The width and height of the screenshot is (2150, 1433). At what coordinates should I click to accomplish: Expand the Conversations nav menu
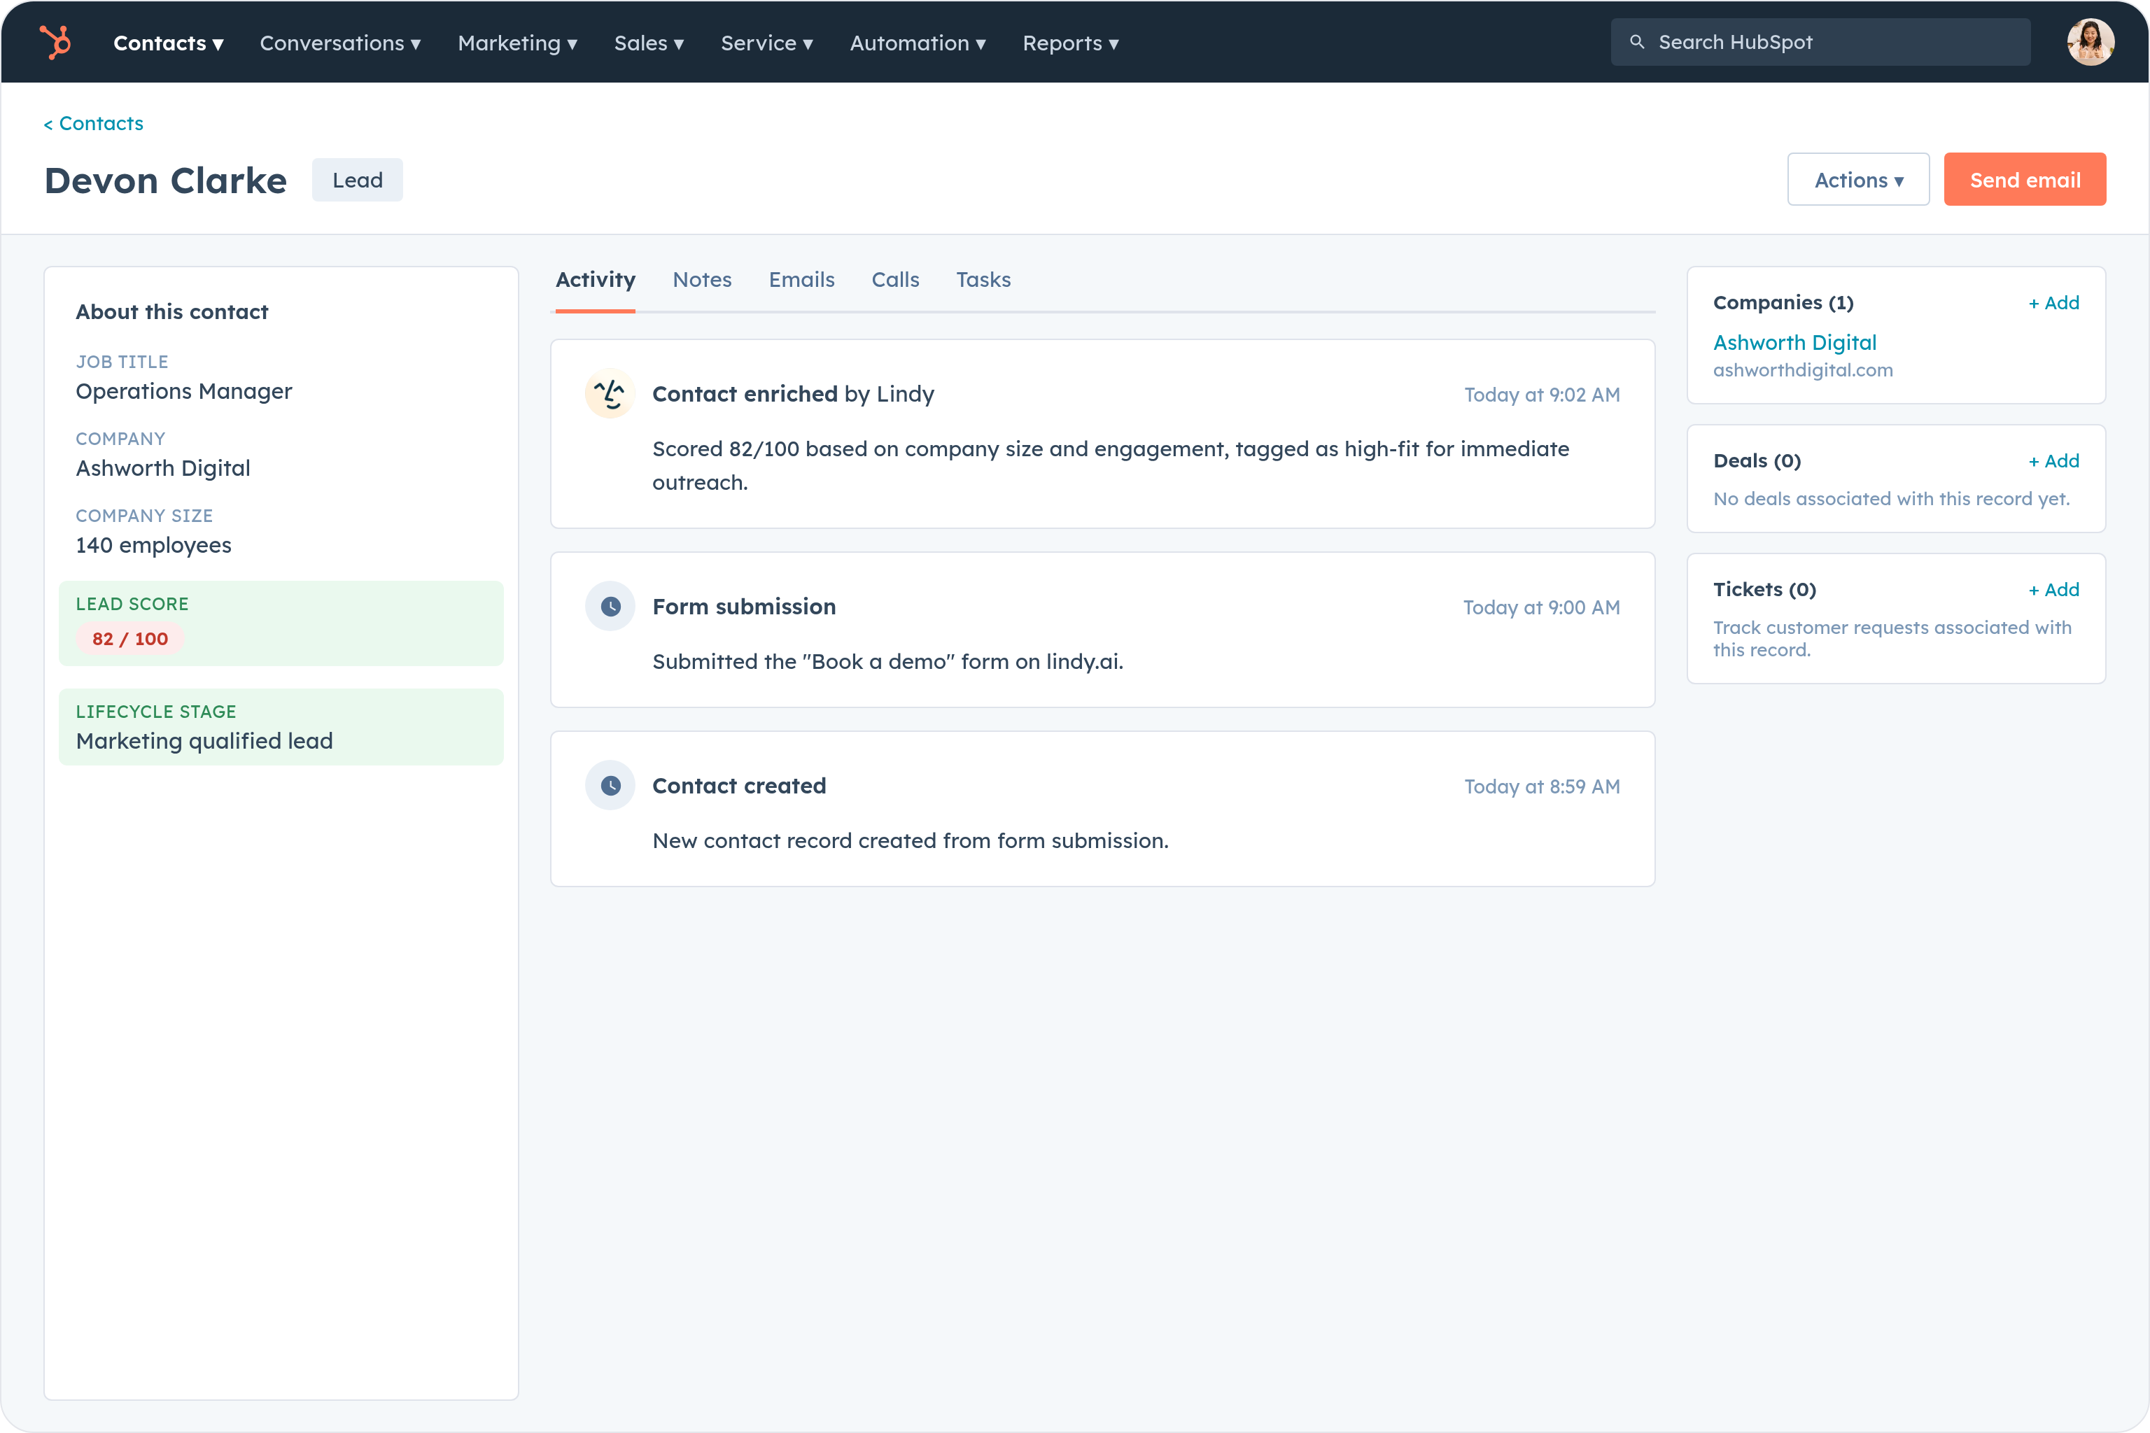[340, 43]
